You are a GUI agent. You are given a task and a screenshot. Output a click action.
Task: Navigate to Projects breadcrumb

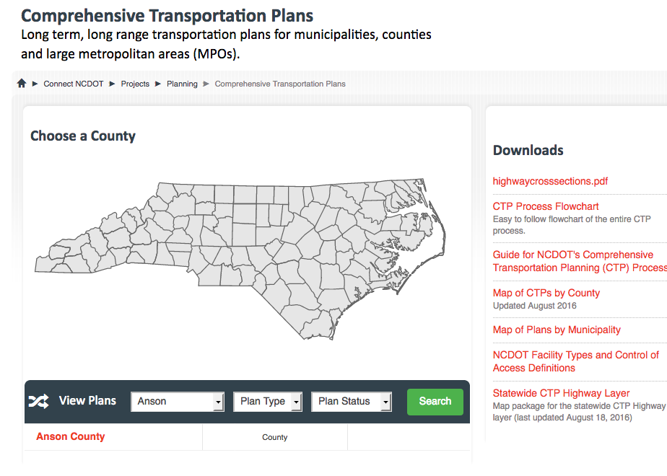[135, 84]
